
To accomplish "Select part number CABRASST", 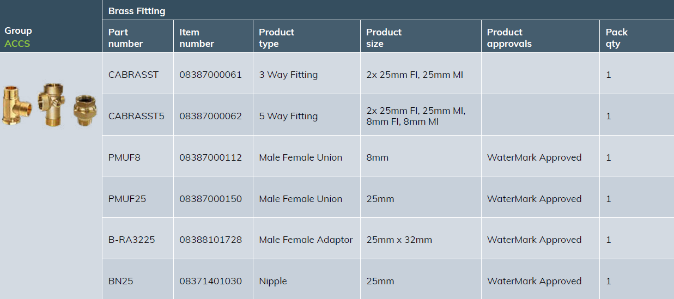I will point(133,75).
